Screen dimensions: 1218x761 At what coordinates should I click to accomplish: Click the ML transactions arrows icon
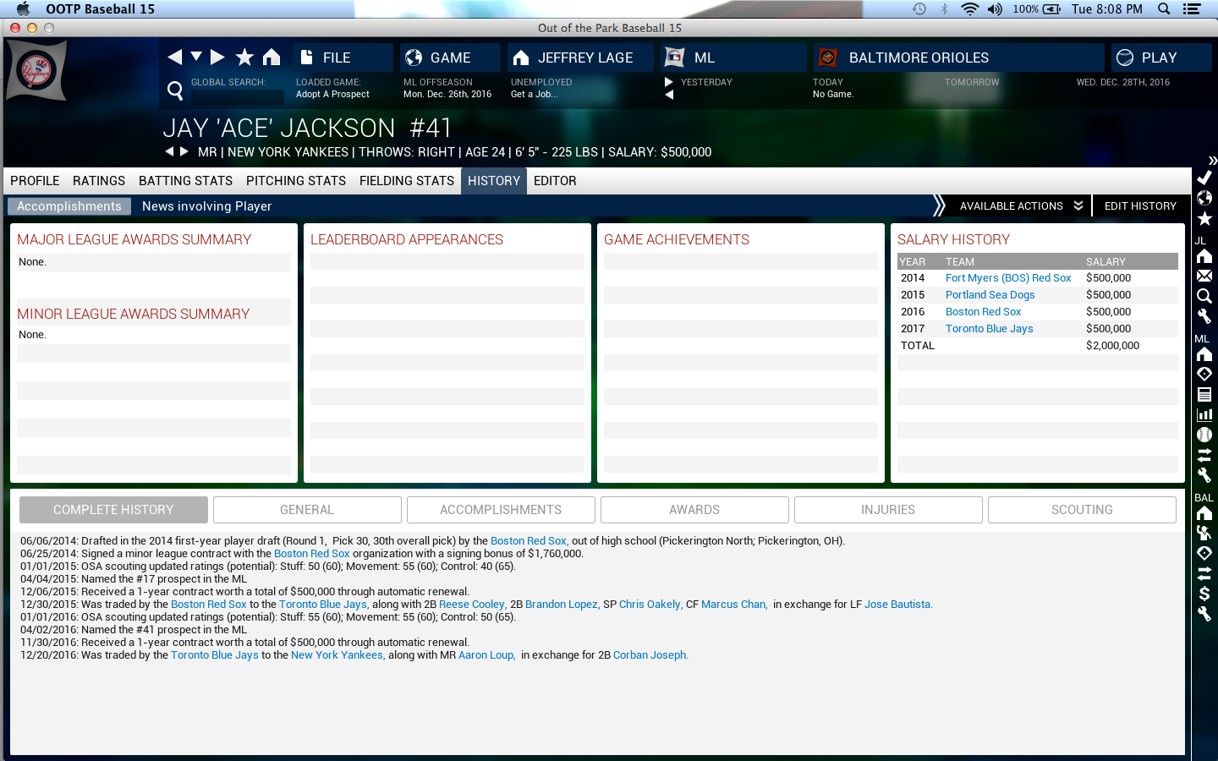pyautogui.click(x=1204, y=455)
